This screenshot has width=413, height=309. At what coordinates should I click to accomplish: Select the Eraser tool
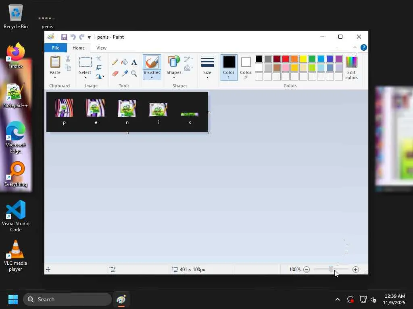(x=115, y=73)
